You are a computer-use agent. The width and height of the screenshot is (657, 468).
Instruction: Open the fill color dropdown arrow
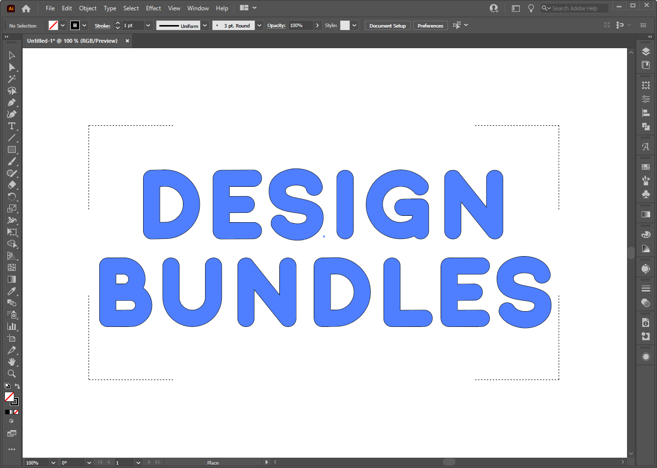[x=63, y=26]
